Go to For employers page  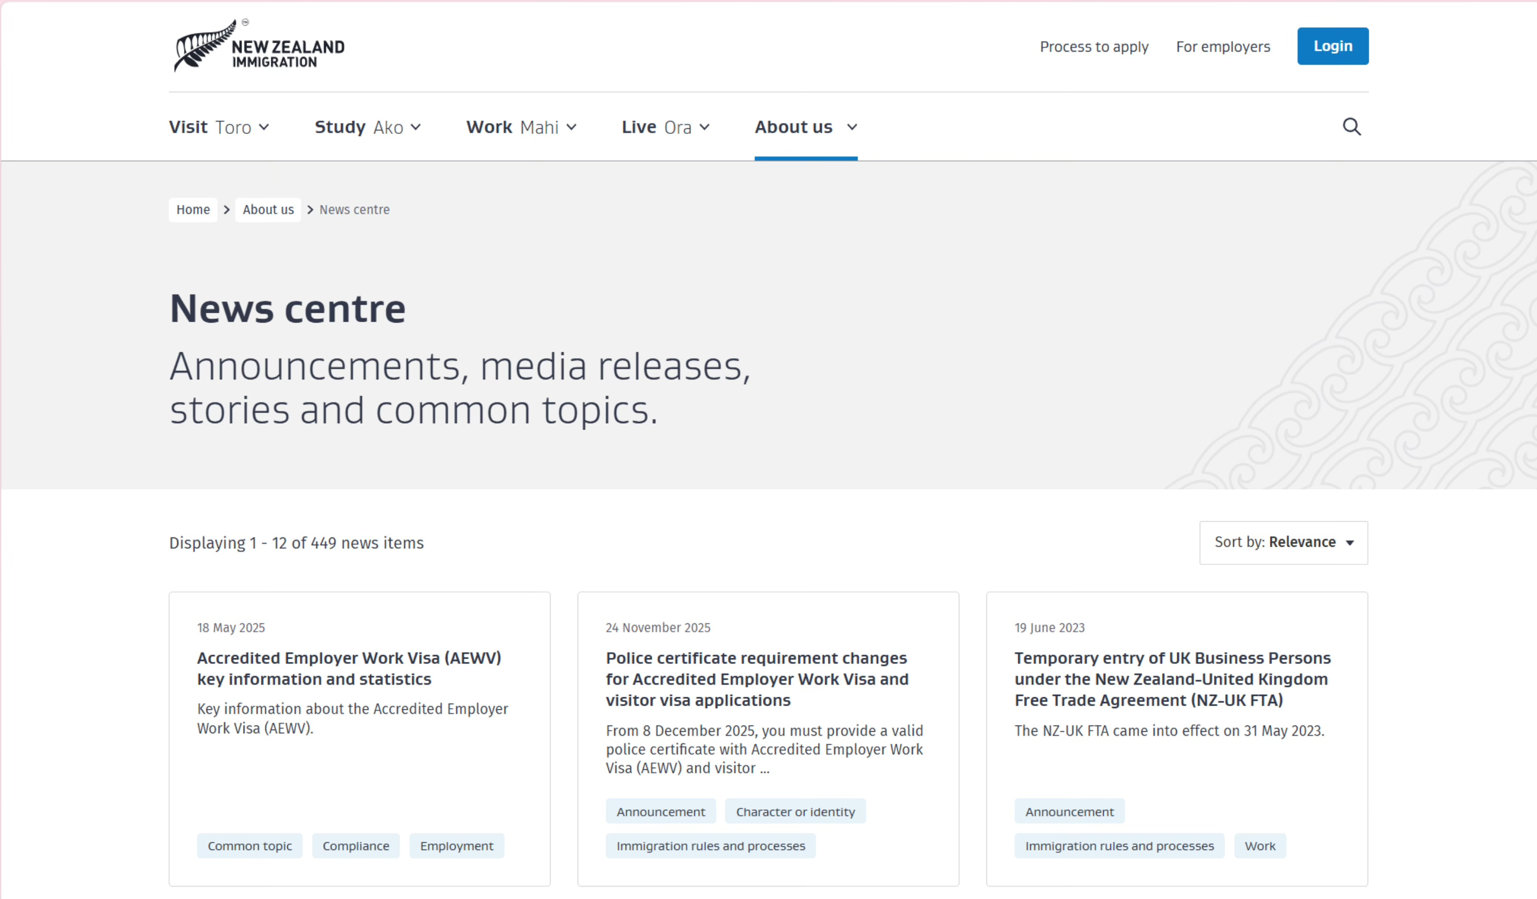(1222, 47)
